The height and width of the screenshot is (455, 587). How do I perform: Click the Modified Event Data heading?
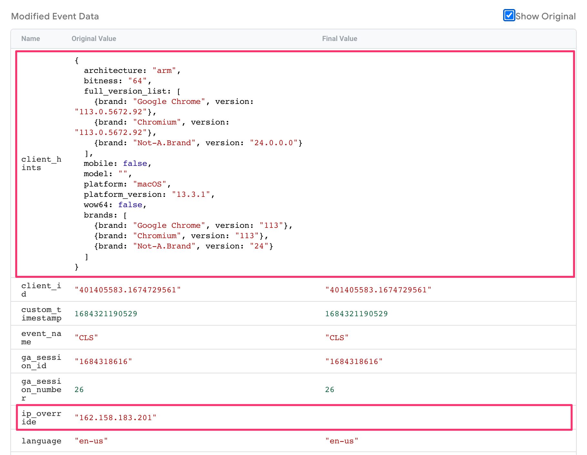coord(55,16)
